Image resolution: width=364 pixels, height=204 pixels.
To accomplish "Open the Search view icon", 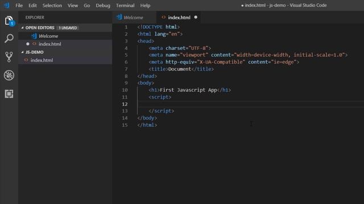I will (9, 38).
